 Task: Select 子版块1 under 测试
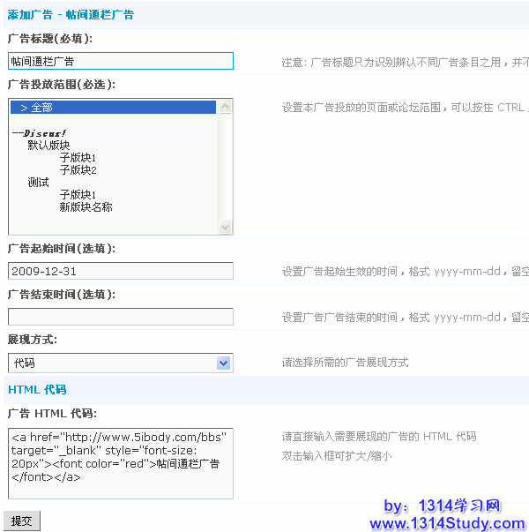(x=78, y=195)
